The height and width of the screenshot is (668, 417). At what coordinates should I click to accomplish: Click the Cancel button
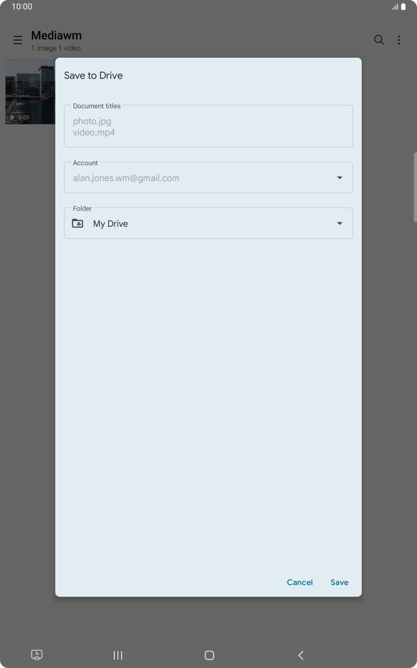tap(300, 582)
